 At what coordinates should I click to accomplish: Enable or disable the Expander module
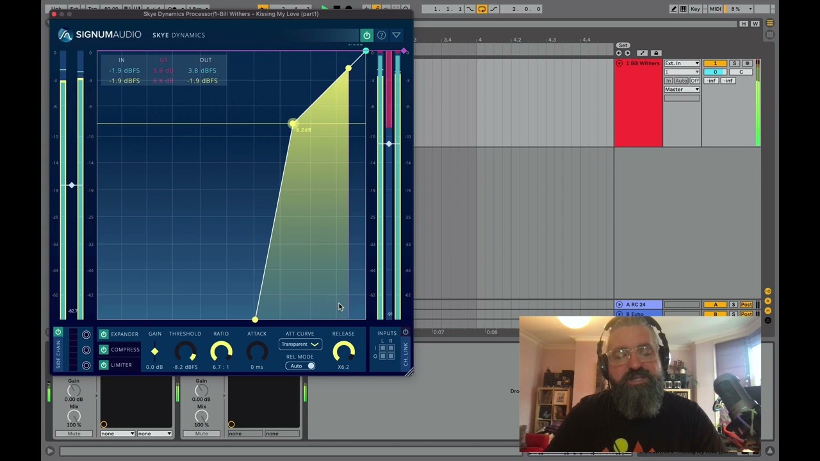click(x=103, y=334)
